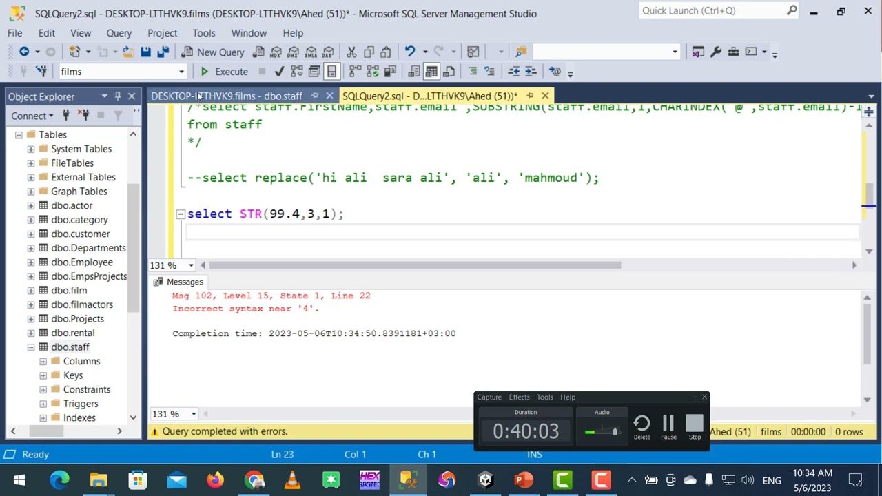Click the Save file toolbar icon

click(x=146, y=52)
